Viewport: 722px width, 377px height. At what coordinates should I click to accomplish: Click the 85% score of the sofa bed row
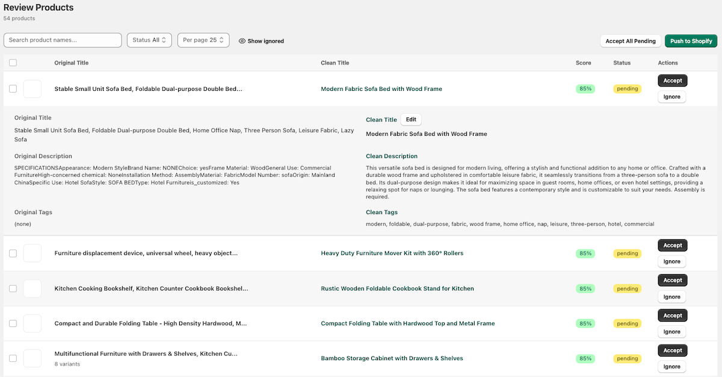585,88
